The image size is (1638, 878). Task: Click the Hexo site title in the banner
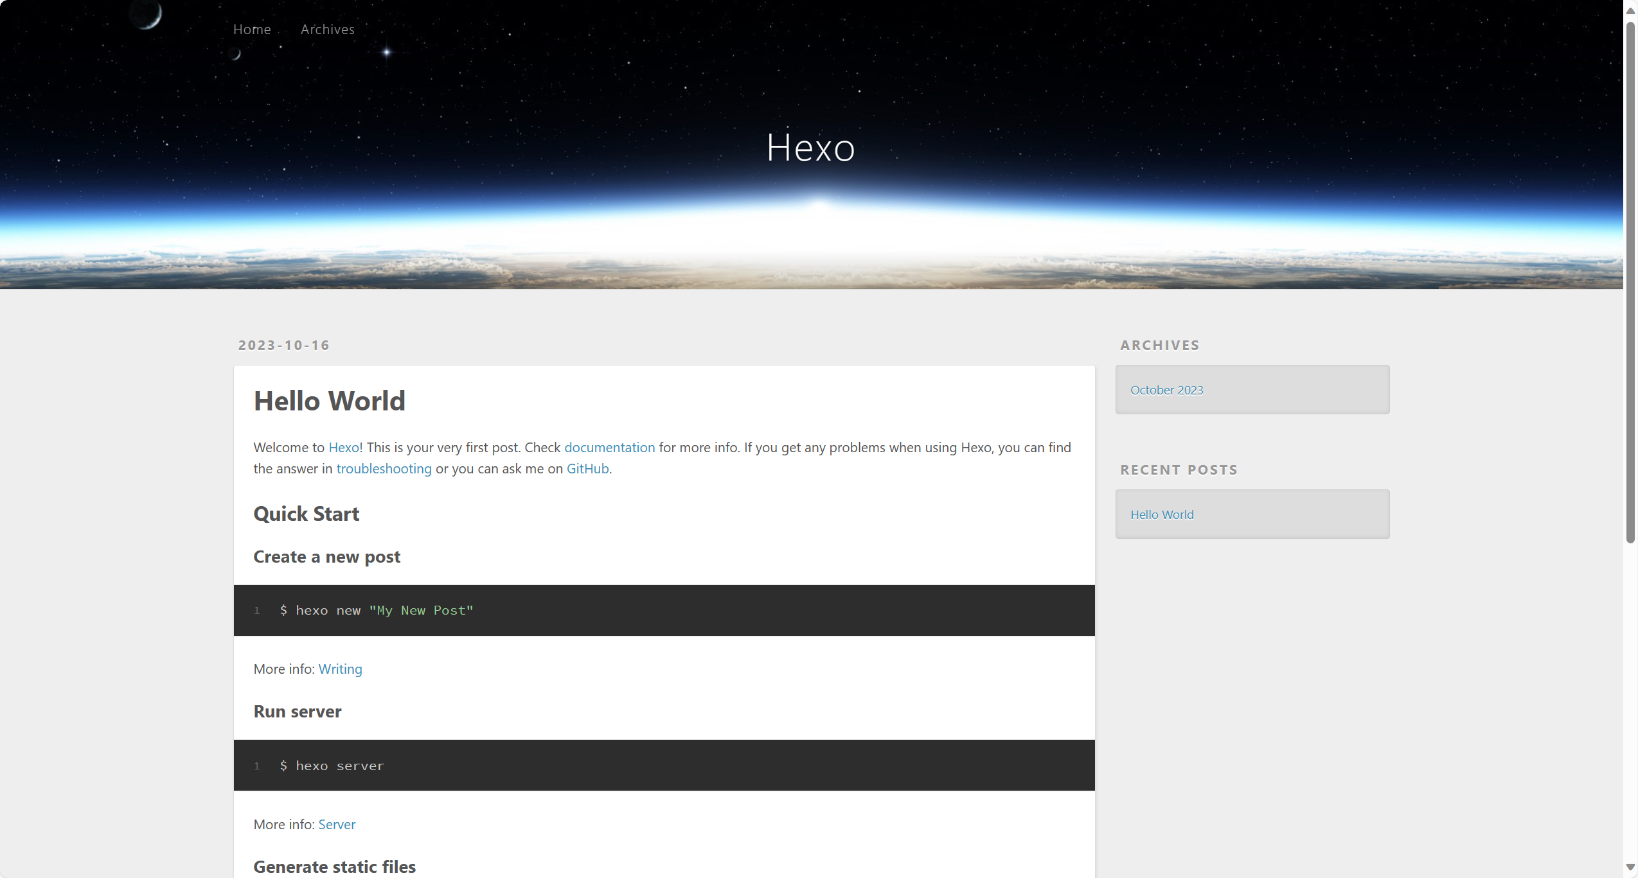coord(810,148)
